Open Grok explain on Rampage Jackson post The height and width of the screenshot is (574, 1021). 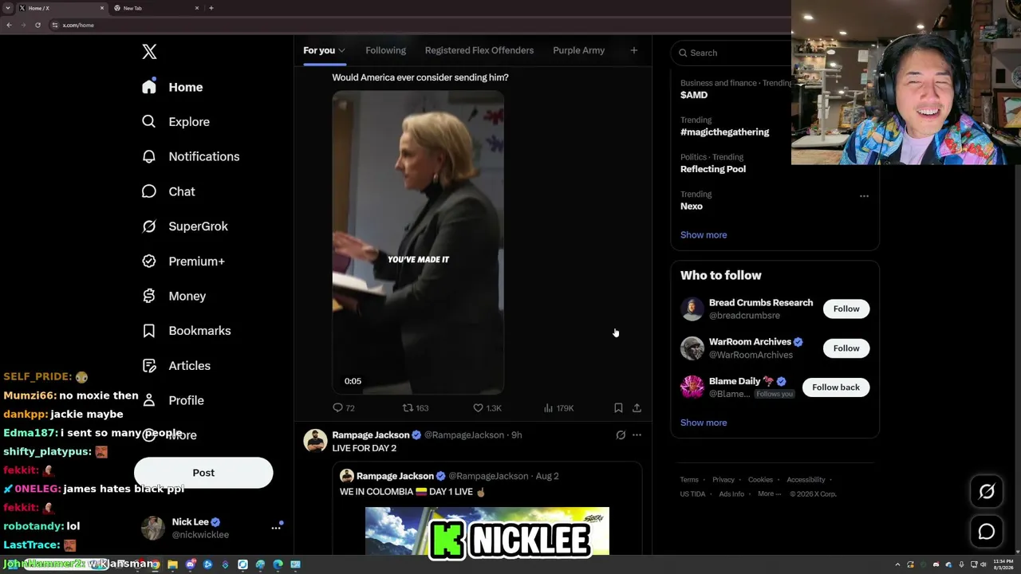[x=621, y=435]
